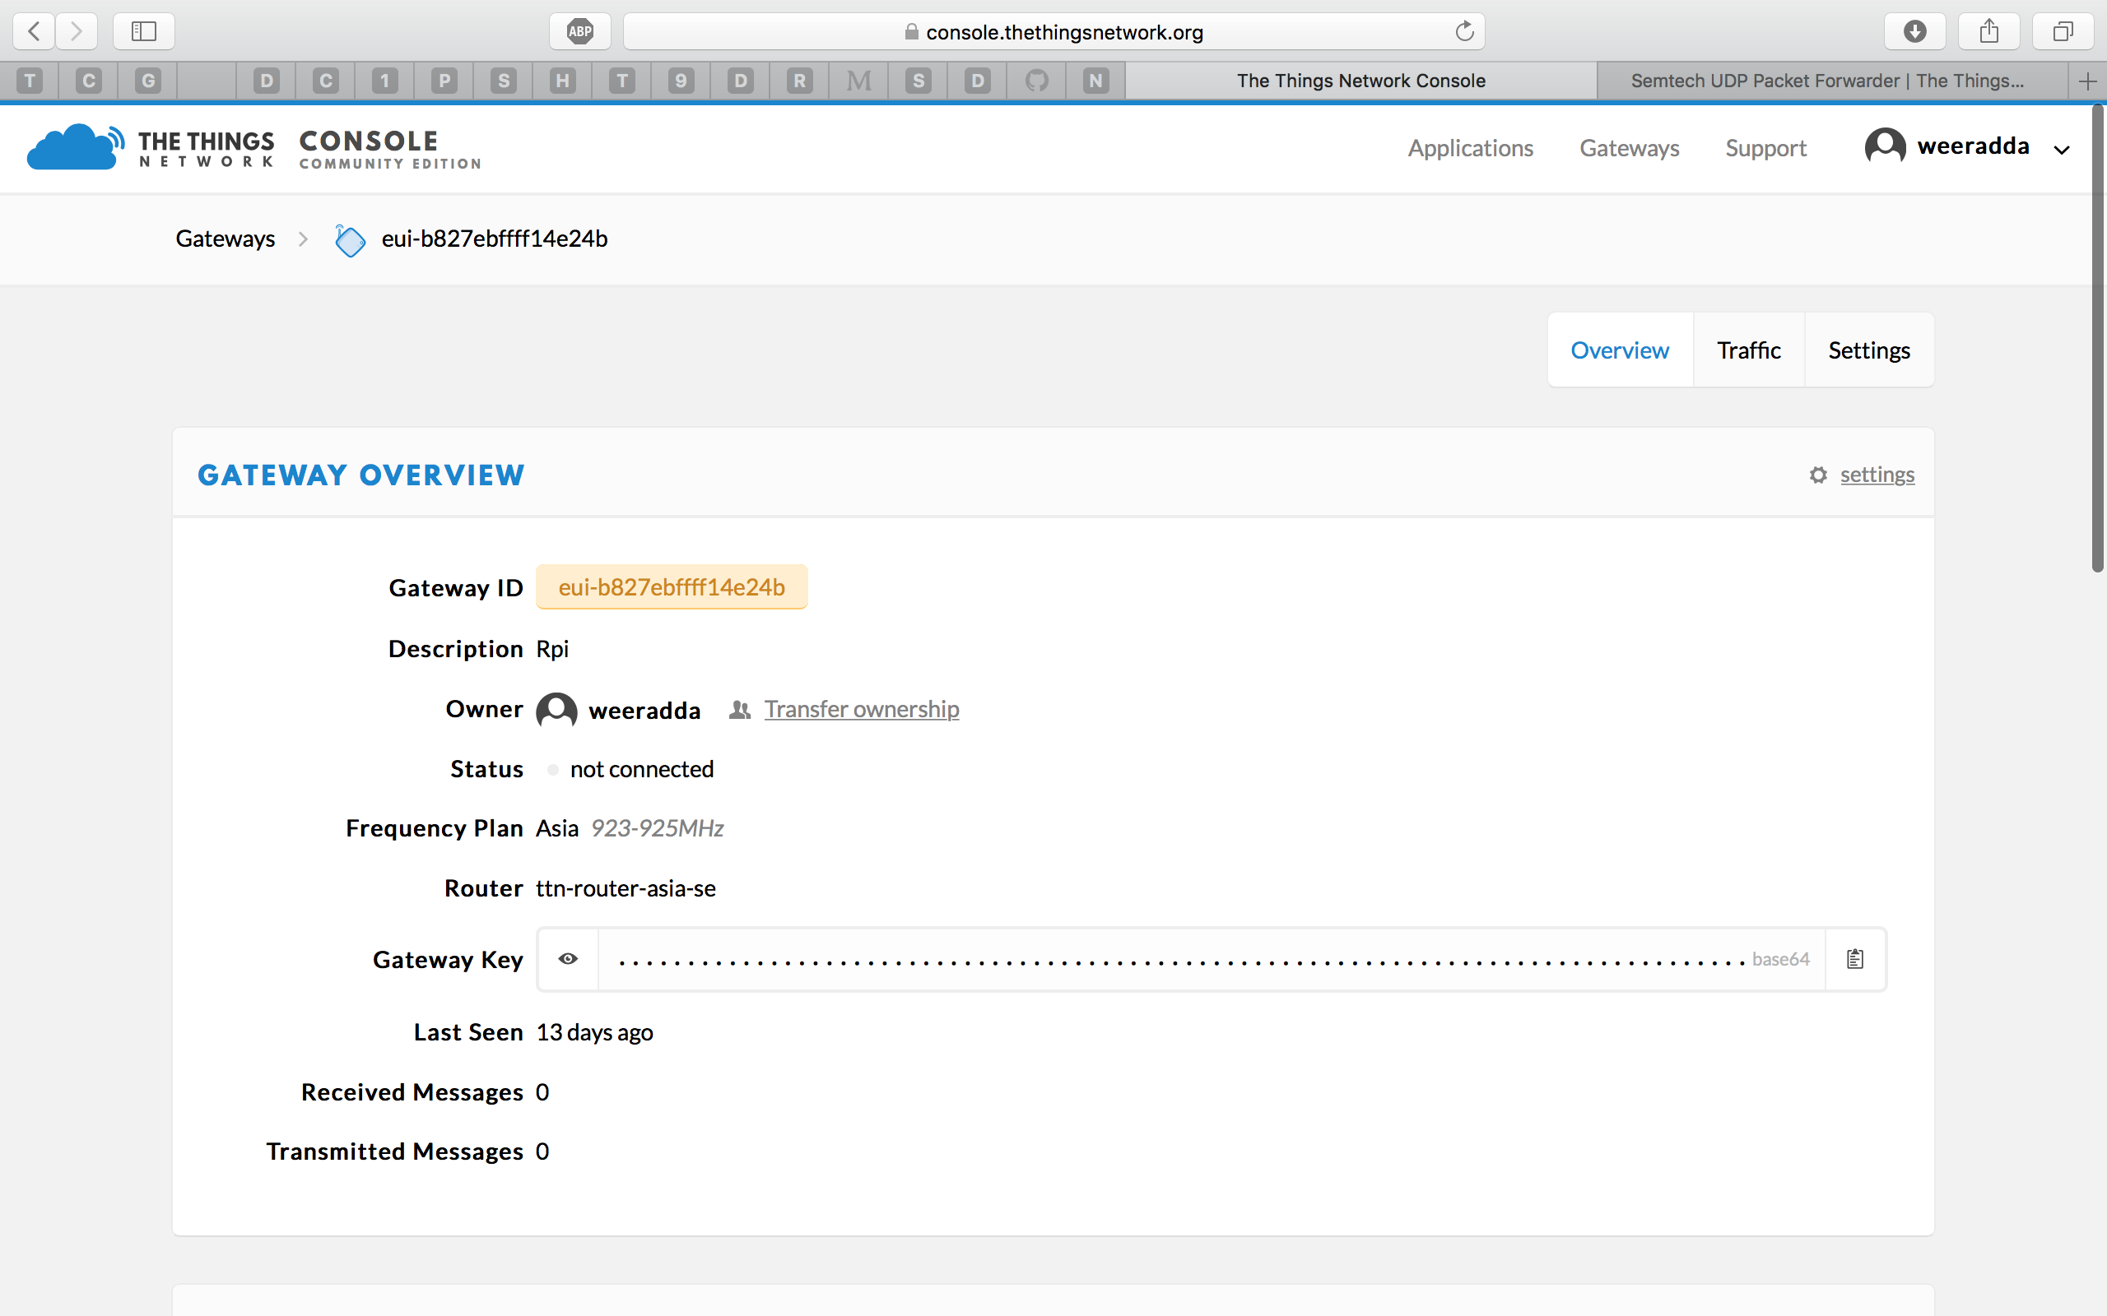Open Applications in the top navigation
The width and height of the screenshot is (2107, 1316).
1470,148
